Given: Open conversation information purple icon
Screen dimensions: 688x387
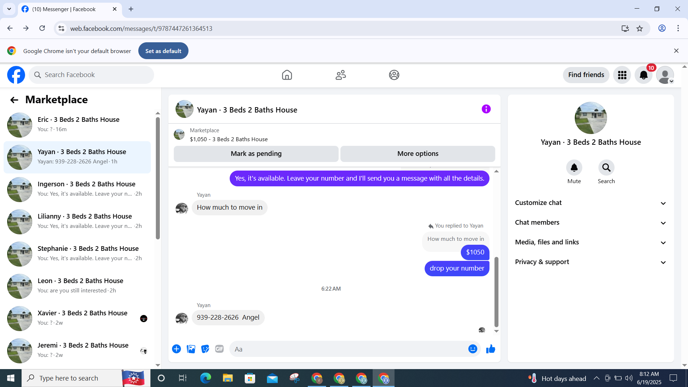Looking at the screenshot, I should [x=486, y=109].
